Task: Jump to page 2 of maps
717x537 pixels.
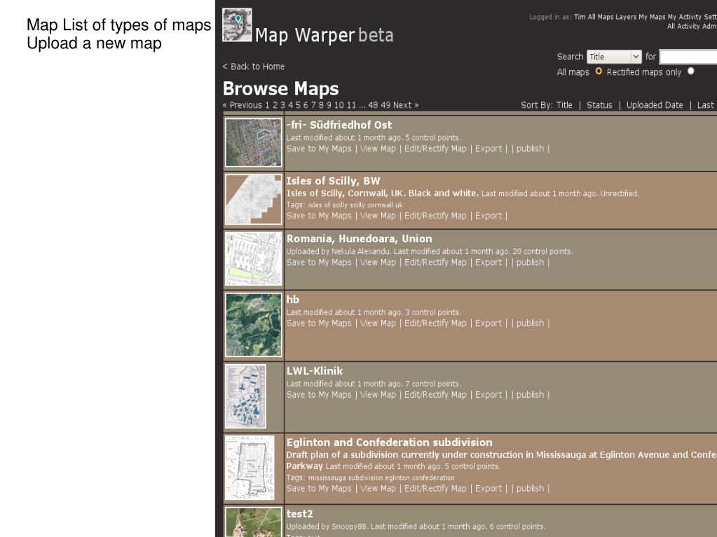Action: (275, 105)
